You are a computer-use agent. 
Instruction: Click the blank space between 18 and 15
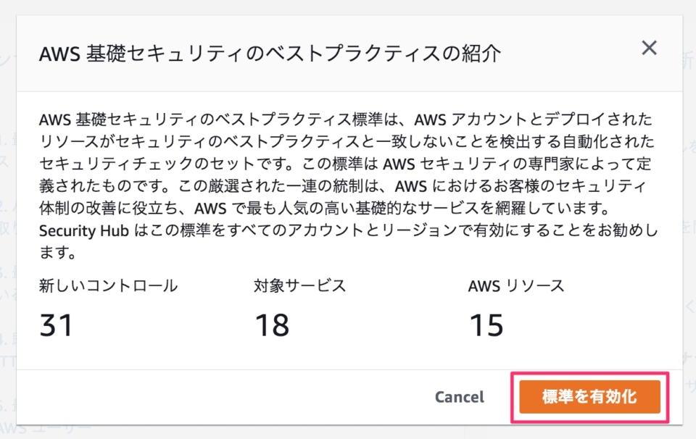point(377,325)
